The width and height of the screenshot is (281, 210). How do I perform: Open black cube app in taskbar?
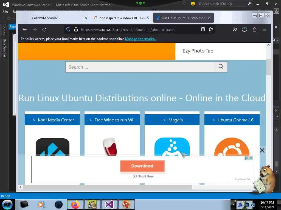24,205
